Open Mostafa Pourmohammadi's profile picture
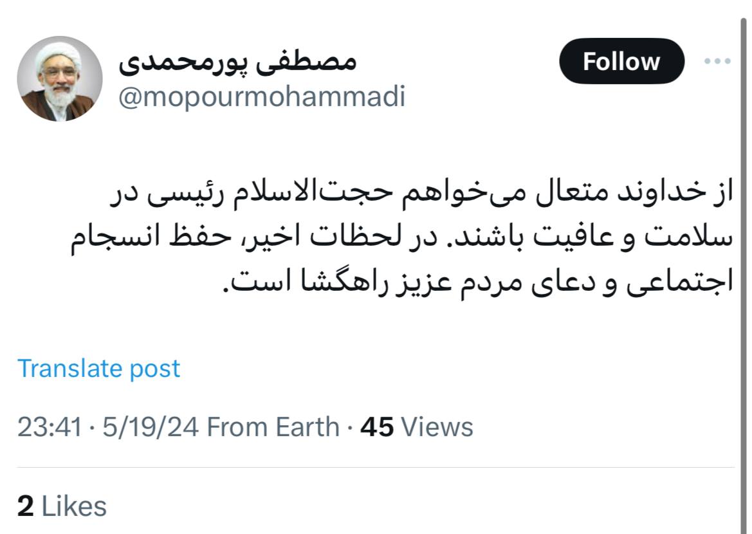Viewport: 752px width, 534px height. point(59,78)
